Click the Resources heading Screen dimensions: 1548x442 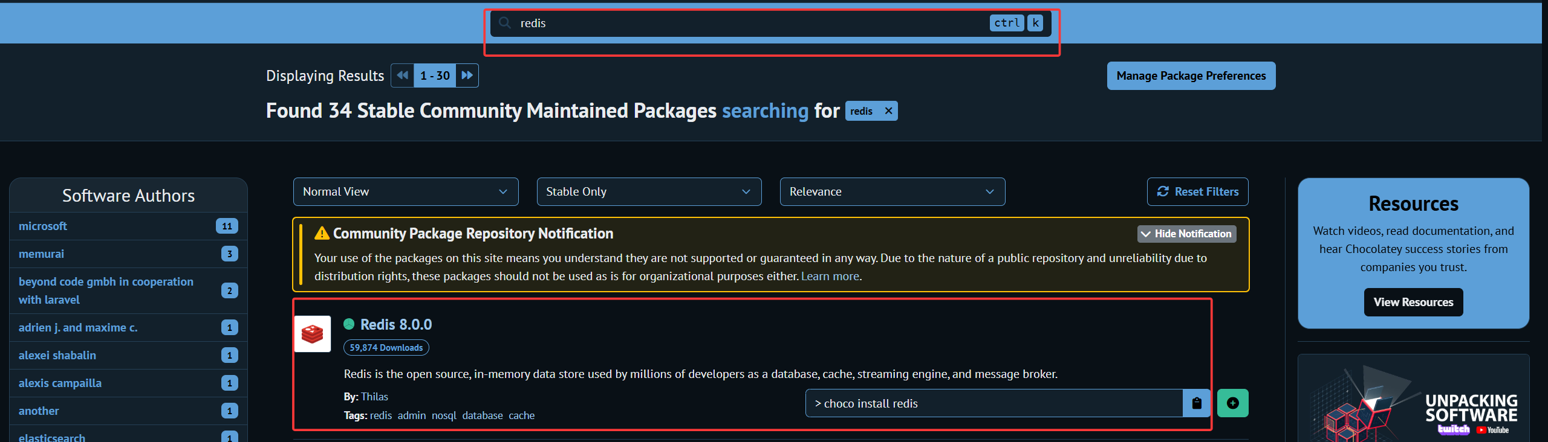1414,204
